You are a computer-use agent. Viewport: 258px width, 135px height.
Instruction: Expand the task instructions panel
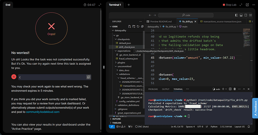[x=100, y=5]
